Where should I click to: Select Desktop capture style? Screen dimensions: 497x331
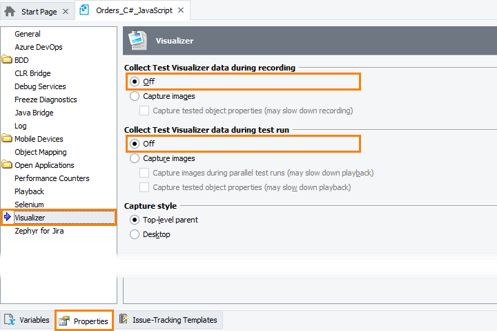point(135,234)
